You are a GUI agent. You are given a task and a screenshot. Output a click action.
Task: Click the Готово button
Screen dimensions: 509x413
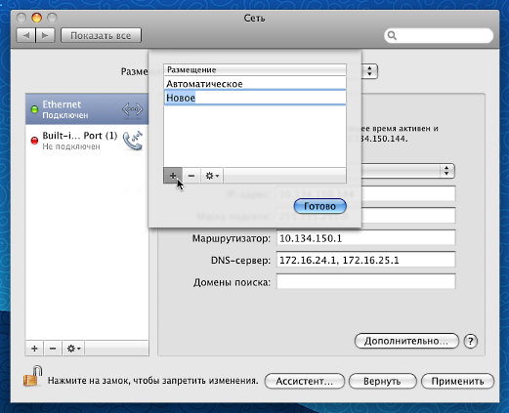(319, 206)
